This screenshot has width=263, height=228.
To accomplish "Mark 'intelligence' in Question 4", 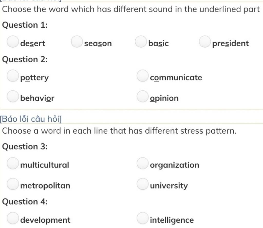I will pos(143,218).
